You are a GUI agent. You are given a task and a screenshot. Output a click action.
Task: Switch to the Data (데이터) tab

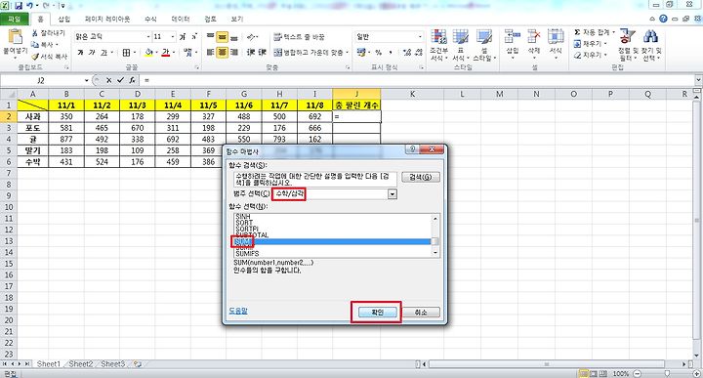[181, 20]
